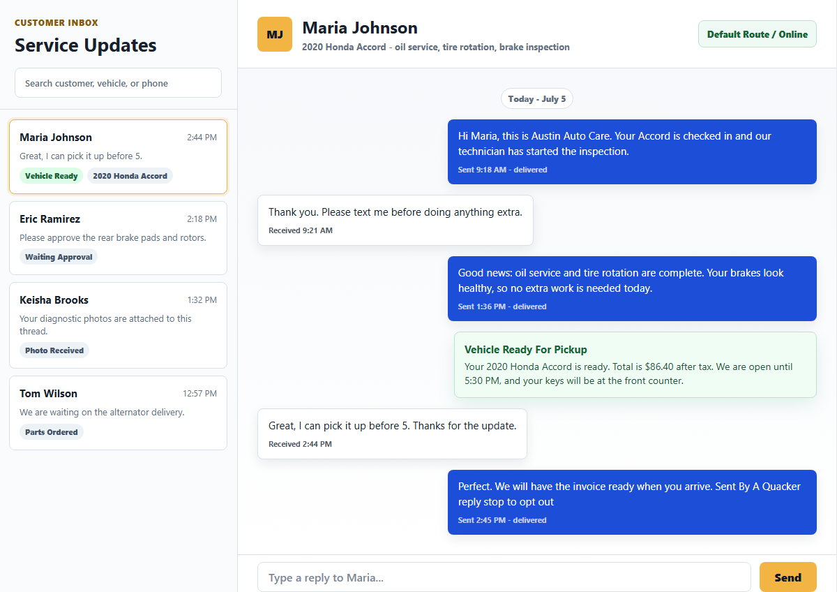The image size is (837, 592).
Task: Click the MJ avatar in the header
Action: [275, 34]
